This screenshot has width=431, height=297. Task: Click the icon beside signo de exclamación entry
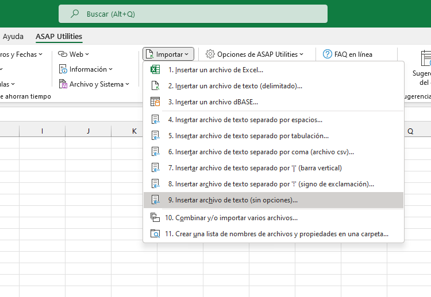(156, 183)
